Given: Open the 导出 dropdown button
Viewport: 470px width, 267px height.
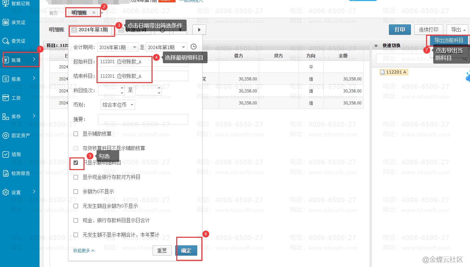Looking at the screenshot, I should 458,30.
